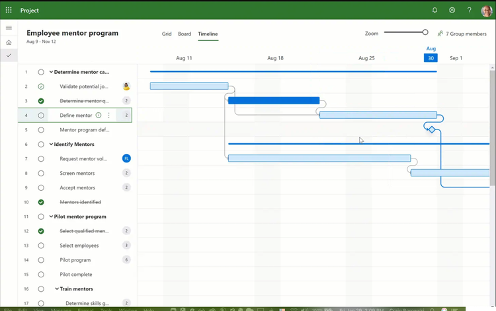Open the Project app title link
Image resolution: width=496 pixels, height=311 pixels.
29,11
